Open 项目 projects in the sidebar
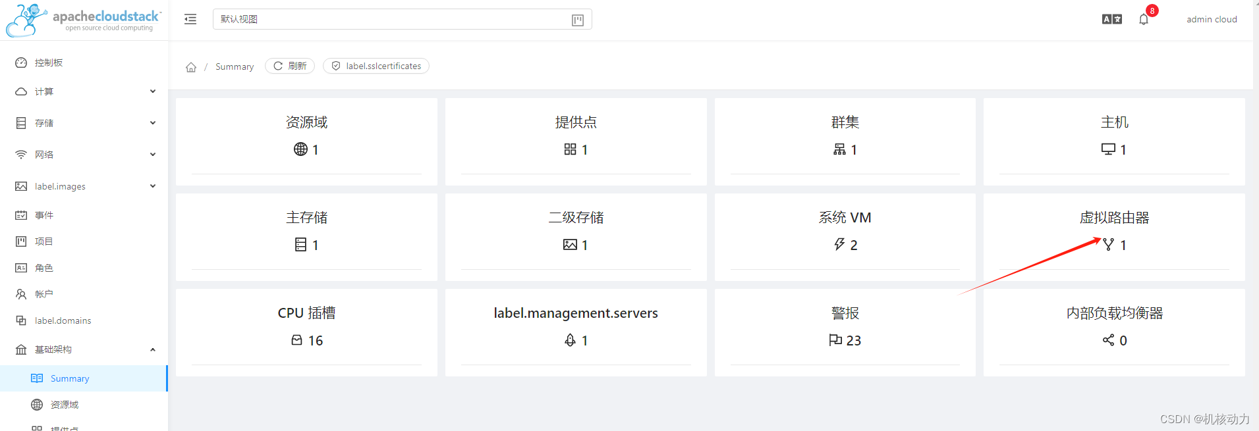The height and width of the screenshot is (431, 1259). (84, 241)
